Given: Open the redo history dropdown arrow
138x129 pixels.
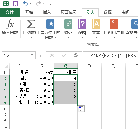Looking at the screenshot, I should coord(44,4).
